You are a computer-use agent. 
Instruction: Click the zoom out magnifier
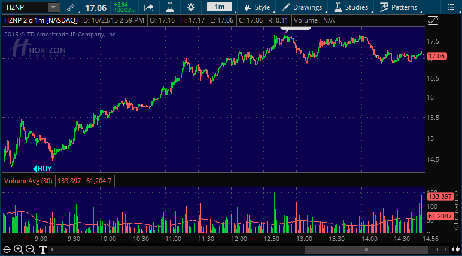coord(31,249)
